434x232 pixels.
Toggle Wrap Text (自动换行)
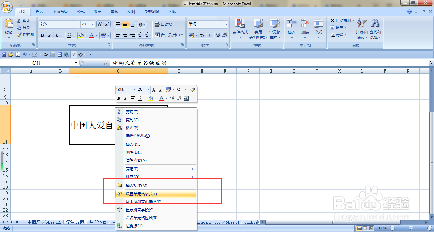tap(165, 24)
